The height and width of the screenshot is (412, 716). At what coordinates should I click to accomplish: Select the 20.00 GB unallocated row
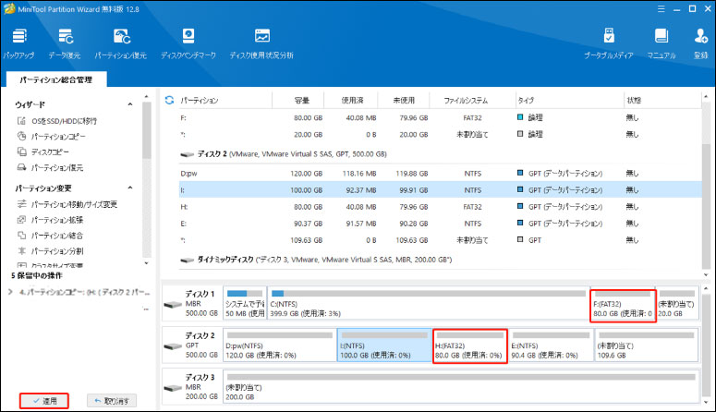[440, 134]
